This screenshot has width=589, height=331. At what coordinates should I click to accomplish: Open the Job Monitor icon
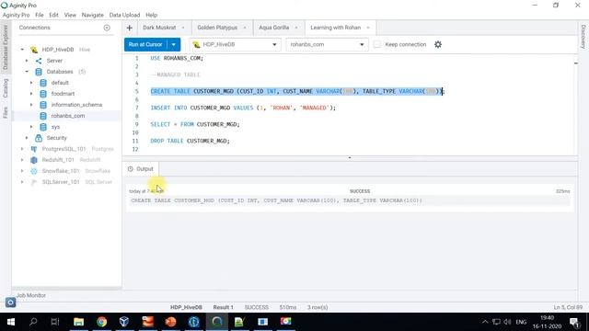tap(10, 302)
